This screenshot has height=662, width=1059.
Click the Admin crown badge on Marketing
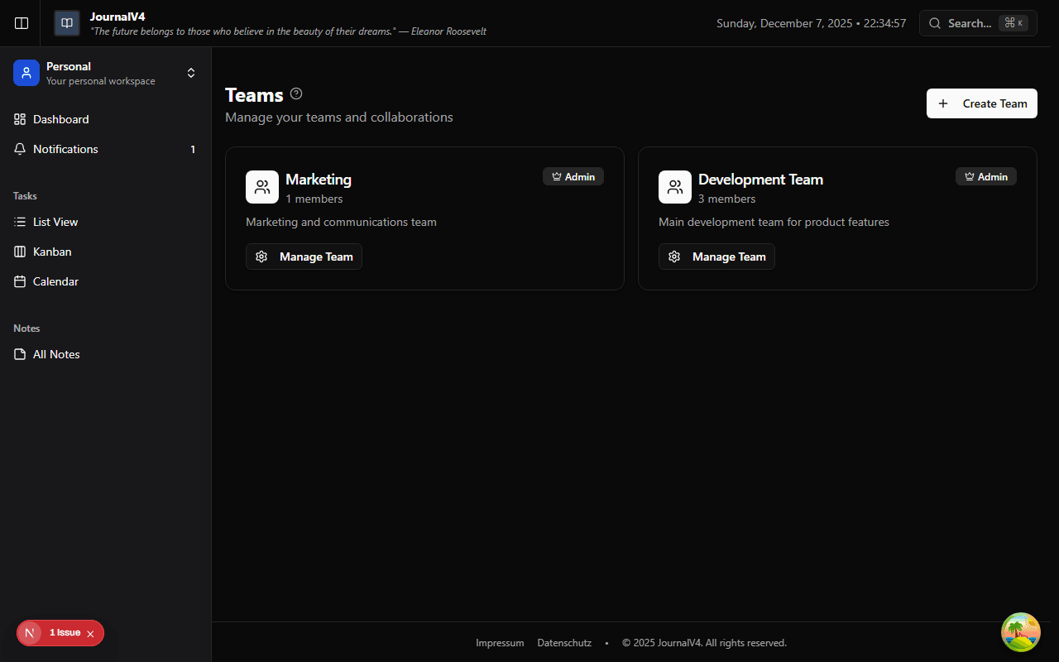click(573, 176)
